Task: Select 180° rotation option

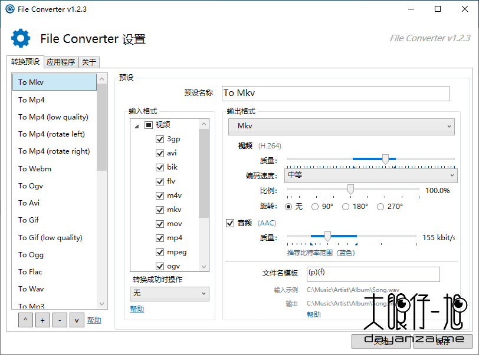Action: pos(346,207)
